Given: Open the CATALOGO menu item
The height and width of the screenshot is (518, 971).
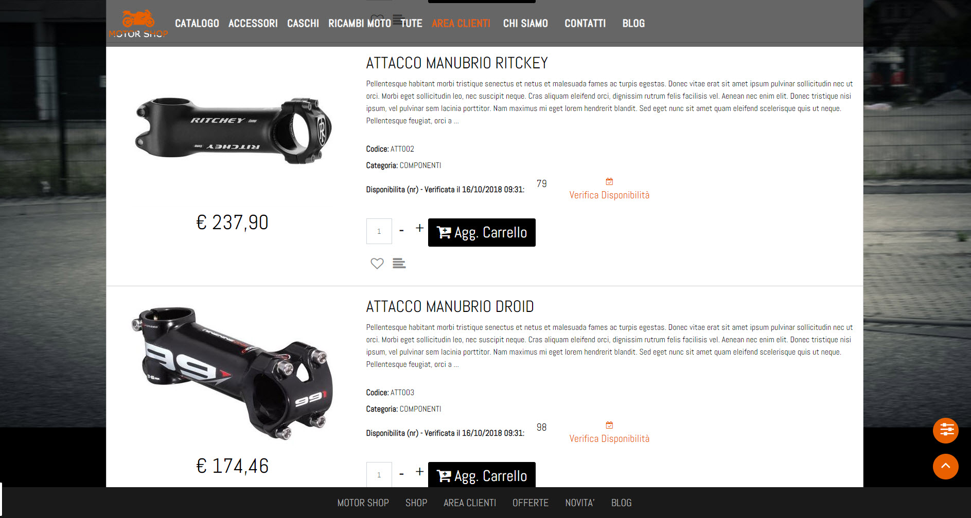Looking at the screenshot, I should coord(197,23).
